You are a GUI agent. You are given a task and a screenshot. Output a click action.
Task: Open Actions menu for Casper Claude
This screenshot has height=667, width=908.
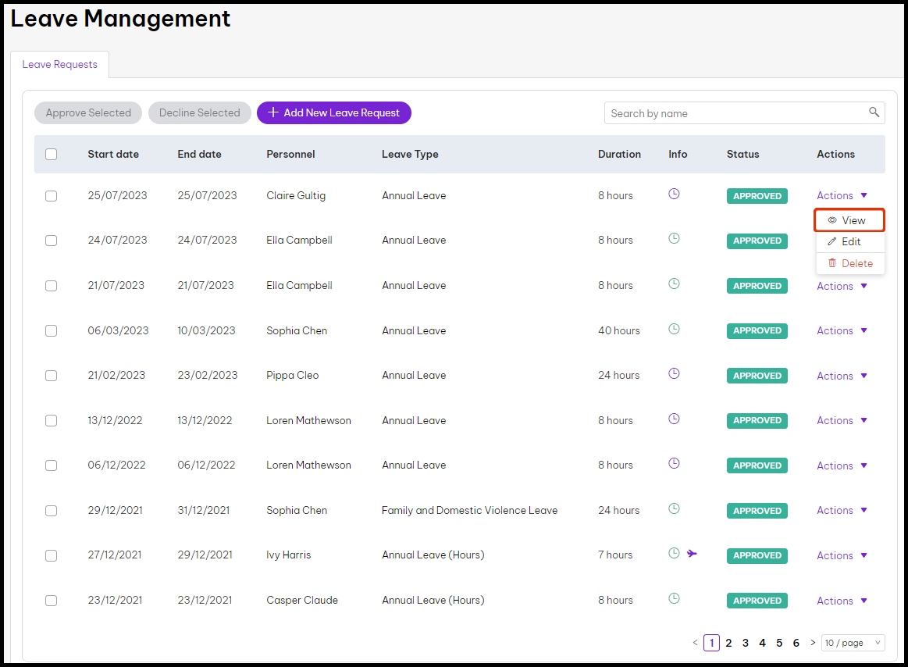tap(842, 601)
